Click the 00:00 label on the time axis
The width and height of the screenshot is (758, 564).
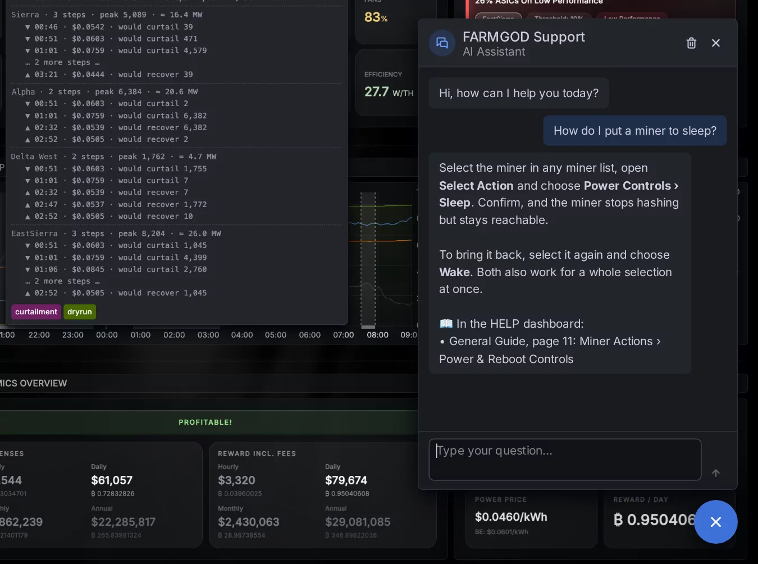click(x=107, y=335)
